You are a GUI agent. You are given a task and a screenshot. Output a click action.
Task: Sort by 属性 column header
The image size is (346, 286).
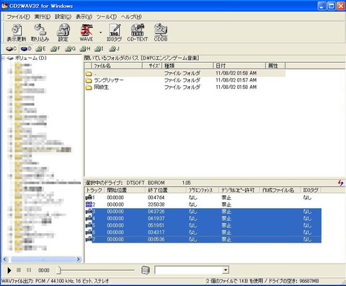tap(275, 66)
